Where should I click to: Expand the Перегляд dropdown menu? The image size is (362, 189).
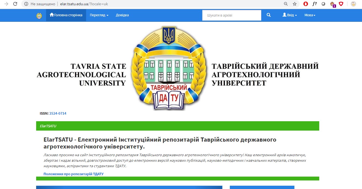coord(99,15)
